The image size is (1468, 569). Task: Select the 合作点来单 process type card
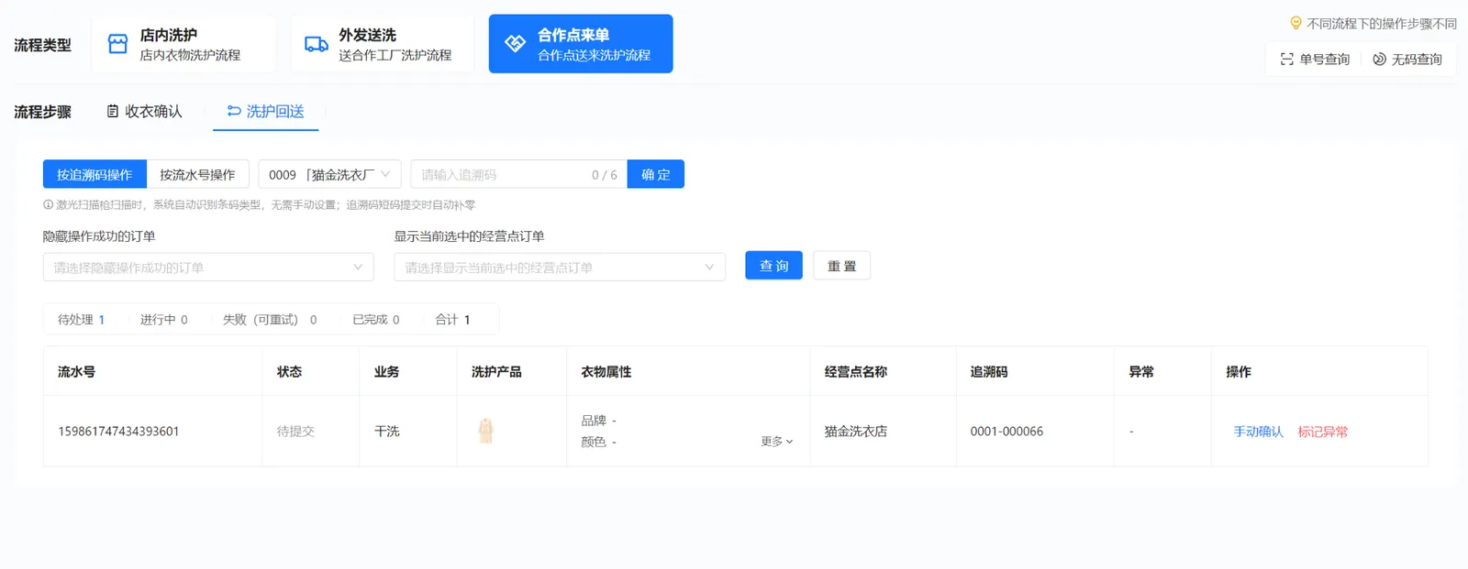[x=581, y=44]
